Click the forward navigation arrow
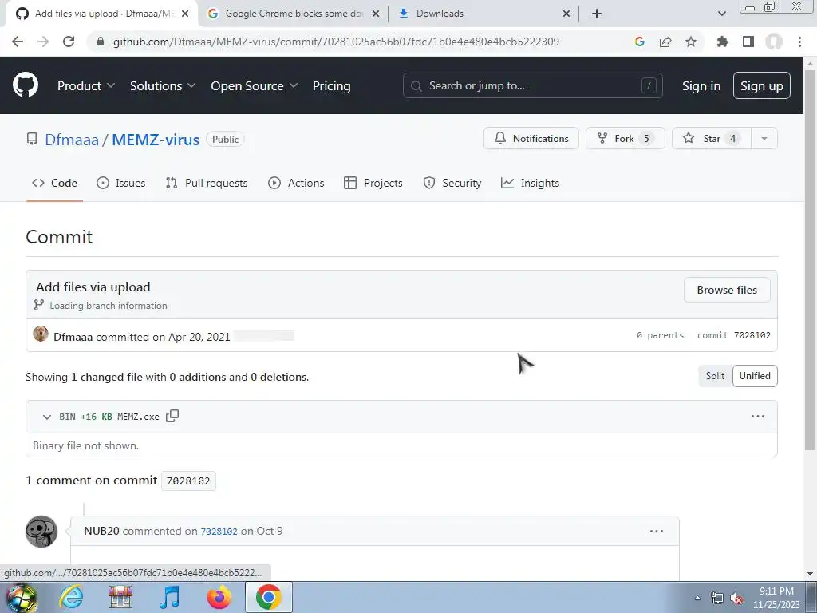The height and width of the screenshot is (613, 817). [43, 42]
